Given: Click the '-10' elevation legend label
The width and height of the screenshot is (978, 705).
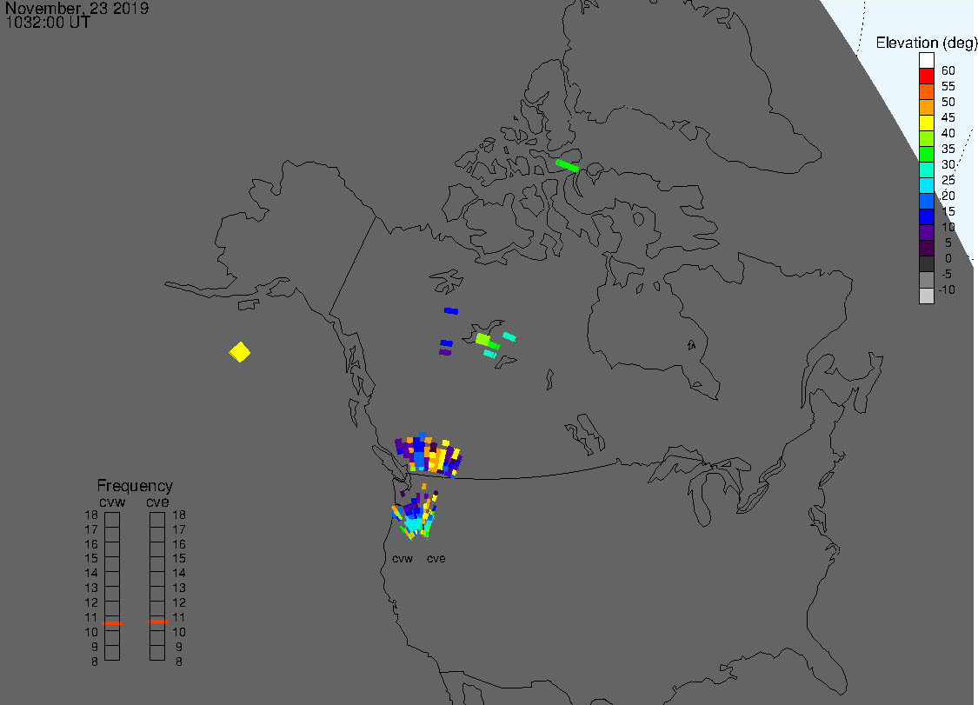Looking at the screenshot, I should (x=947, y=289).
